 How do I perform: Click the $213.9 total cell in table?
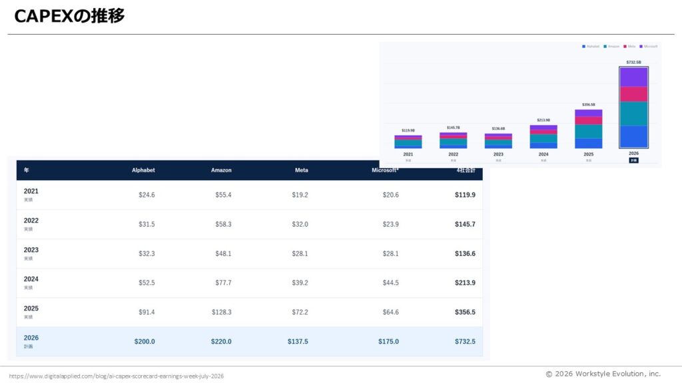click(465, 283)
